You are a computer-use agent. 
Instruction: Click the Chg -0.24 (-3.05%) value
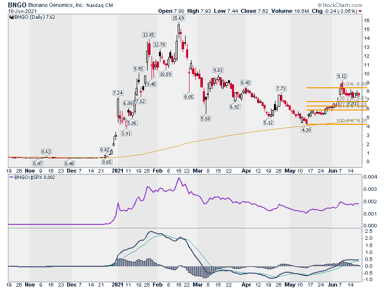point(335,11)
